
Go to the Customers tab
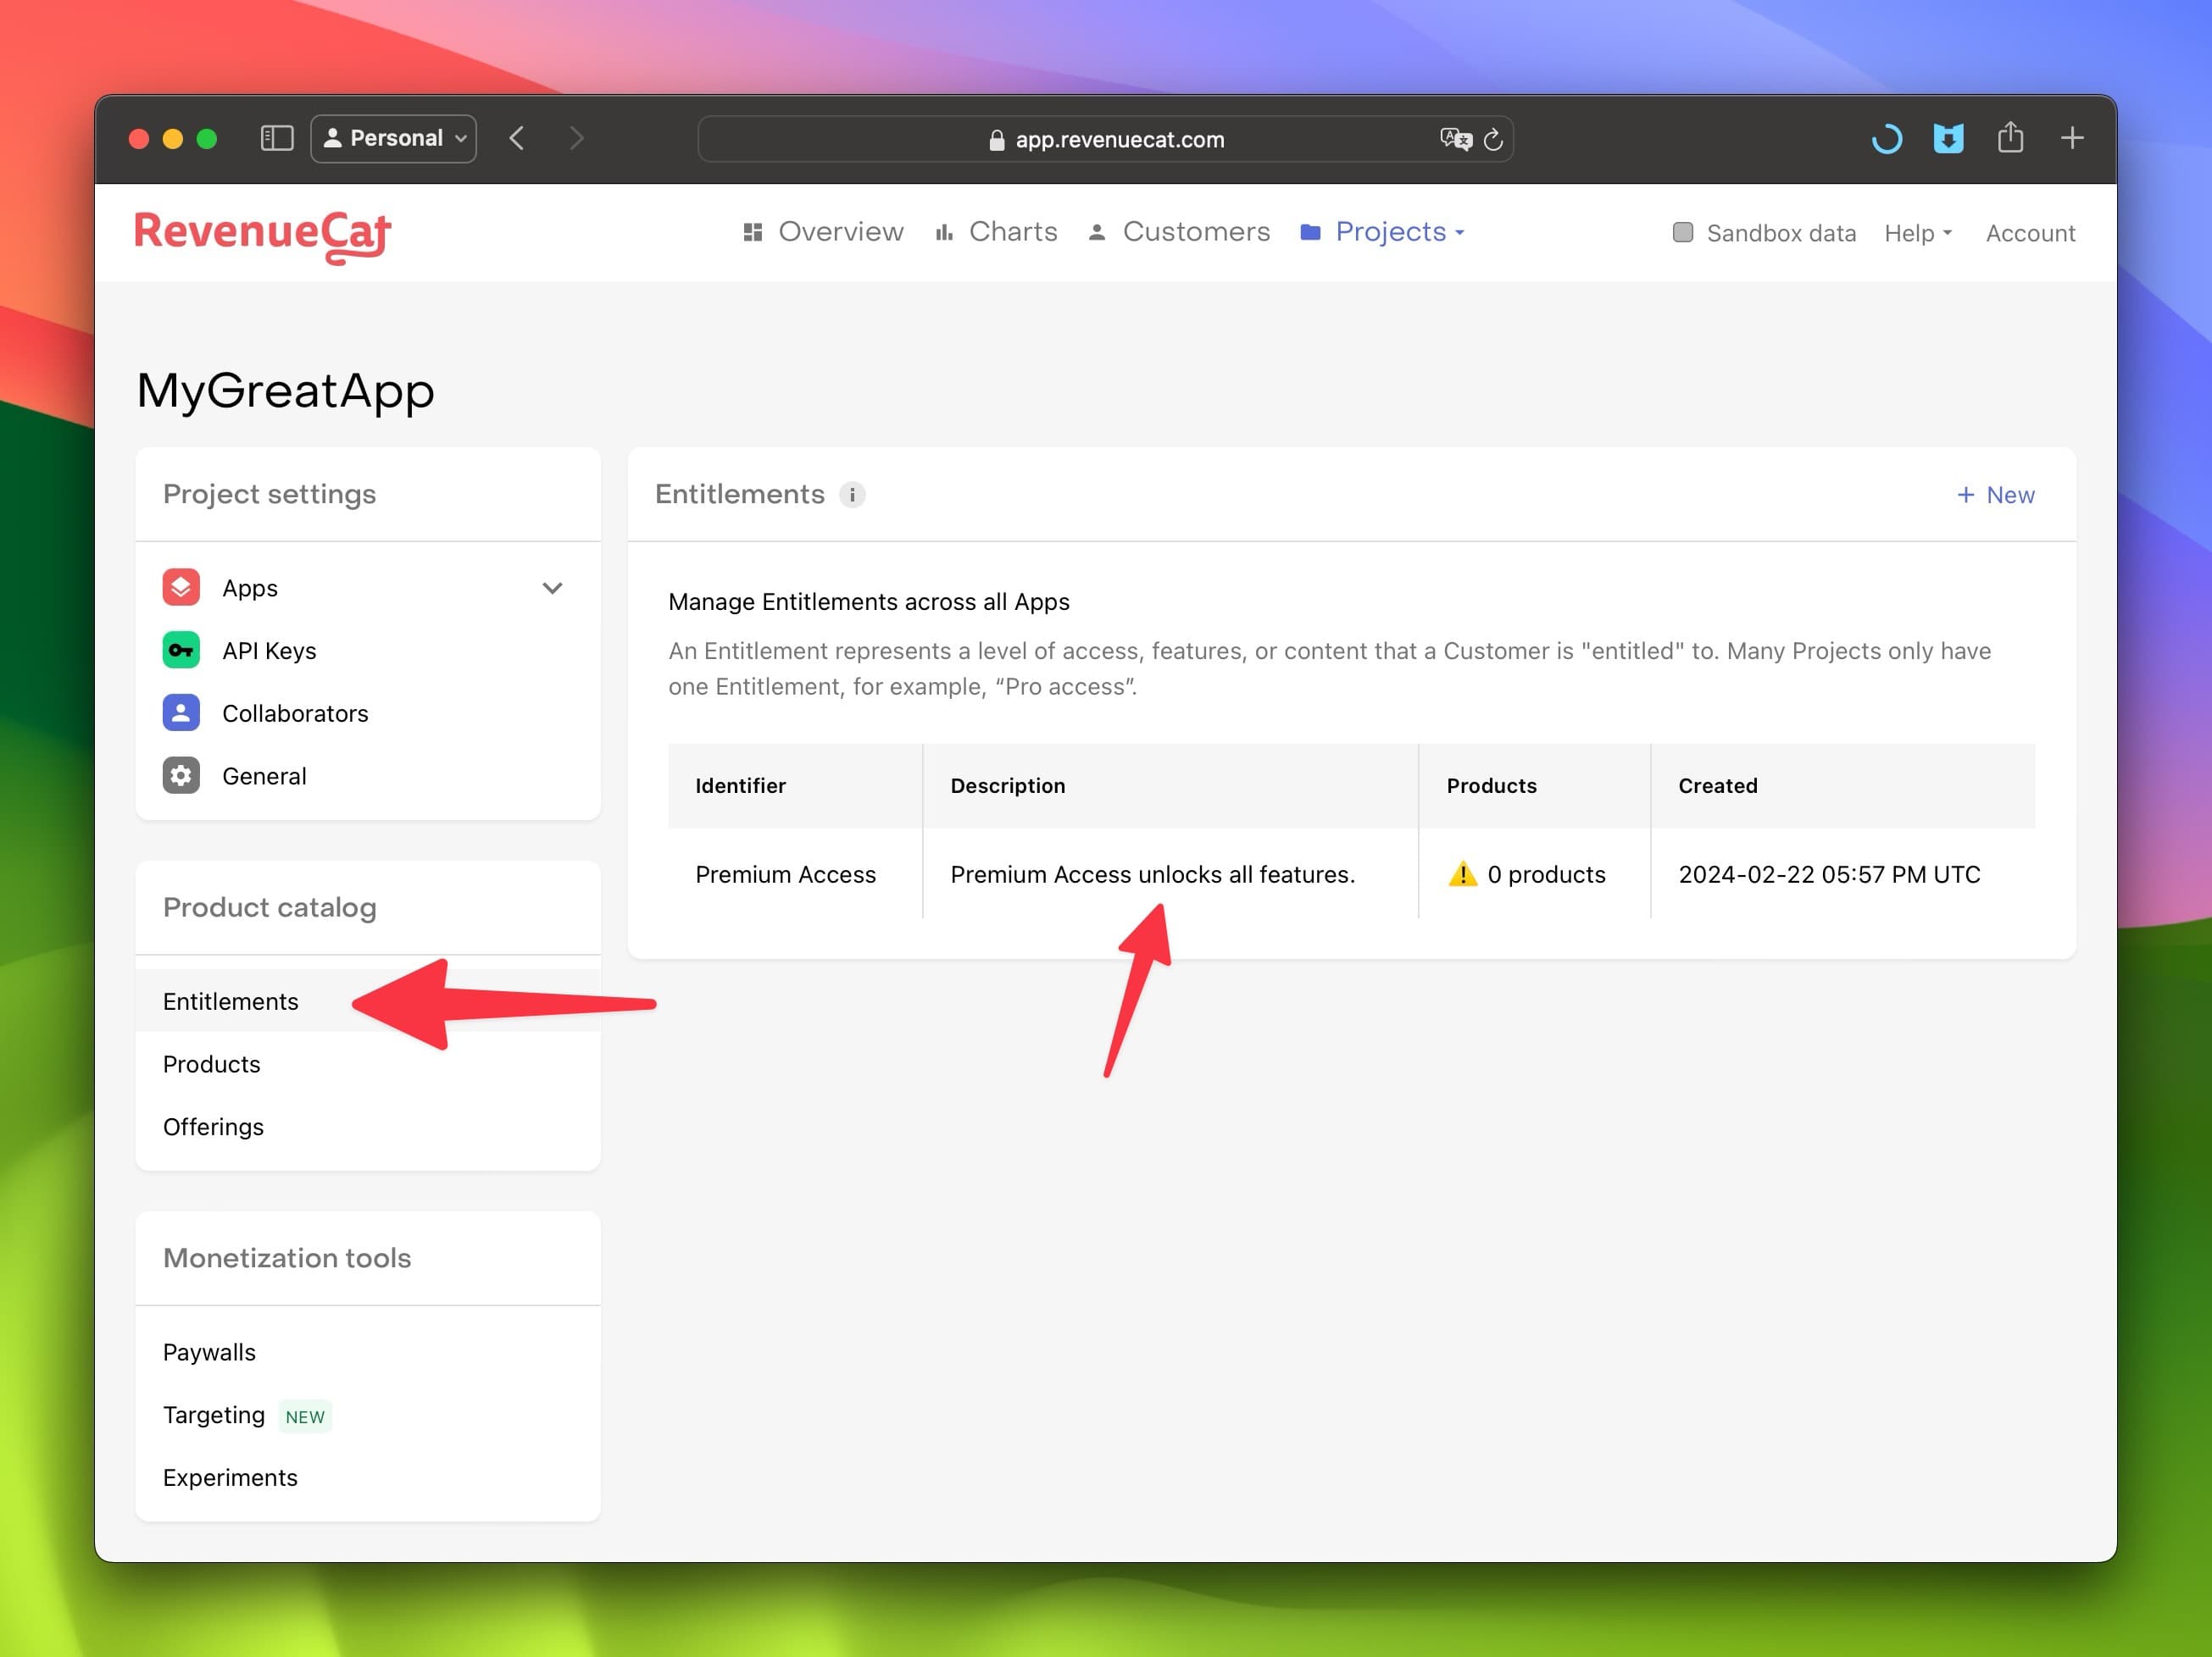coord(1178,232)
